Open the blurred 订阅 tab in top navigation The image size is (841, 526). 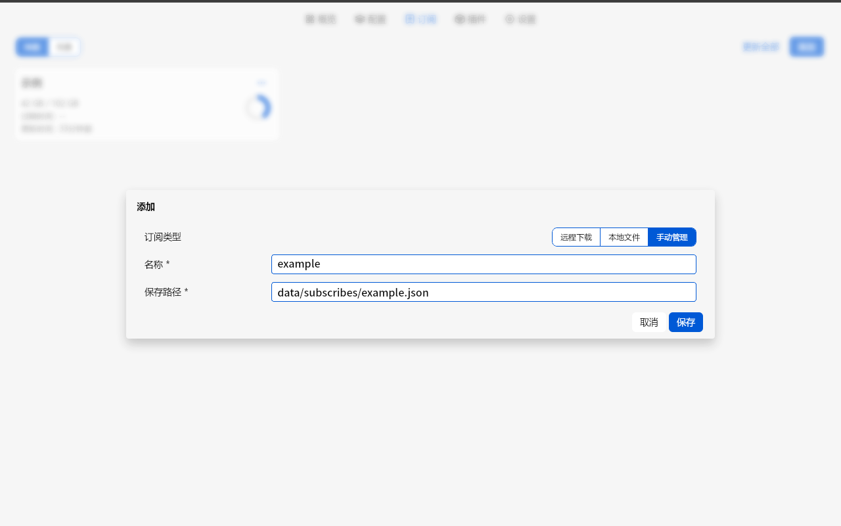[x=420, y=19]
